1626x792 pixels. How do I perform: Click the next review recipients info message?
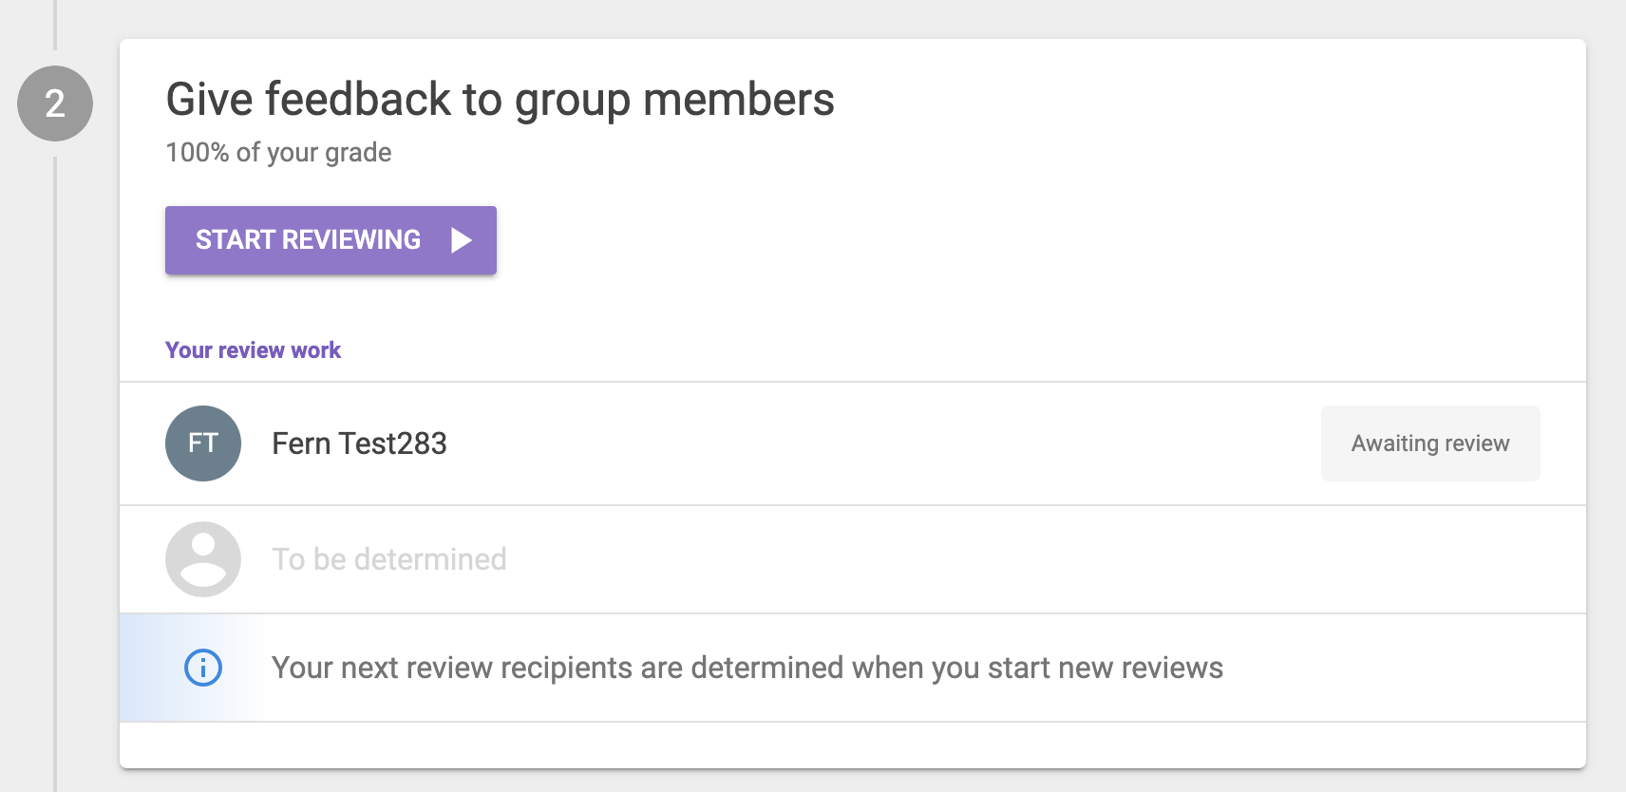tap(747, 668)
